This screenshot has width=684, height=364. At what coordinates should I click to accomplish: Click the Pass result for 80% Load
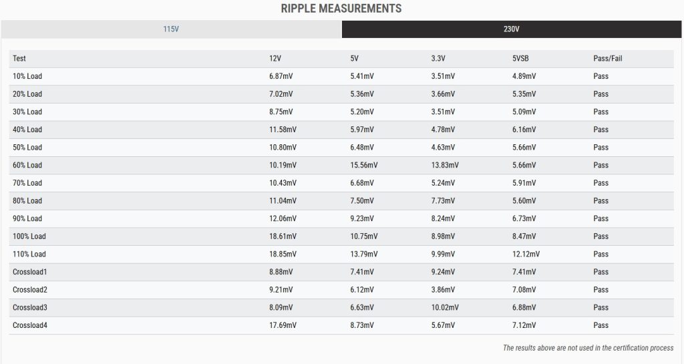601,201
